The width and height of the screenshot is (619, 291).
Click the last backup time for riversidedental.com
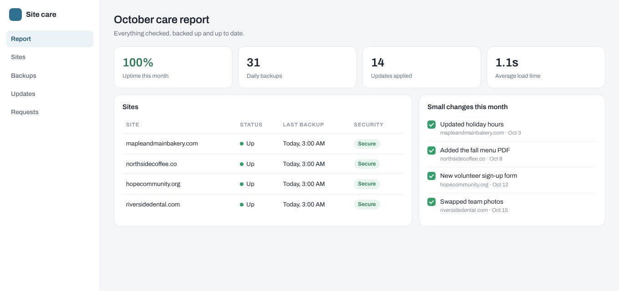tap(304, 205)
